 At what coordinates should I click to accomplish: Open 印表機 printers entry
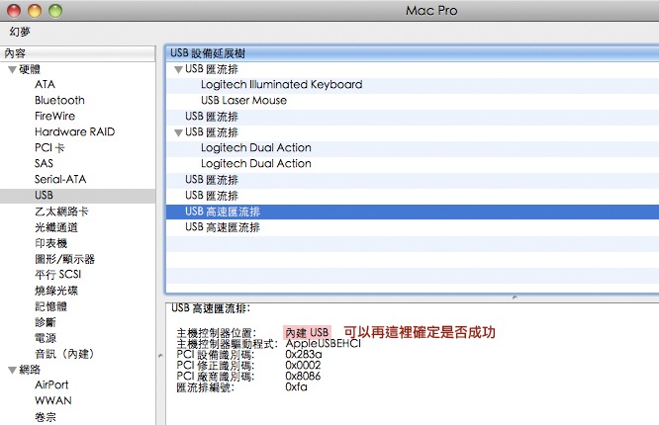50,243
